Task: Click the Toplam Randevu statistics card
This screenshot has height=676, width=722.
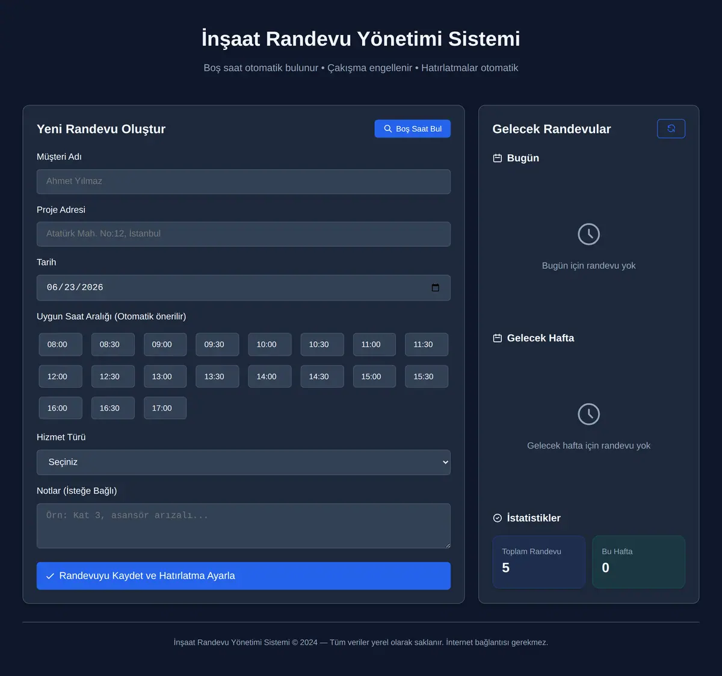Action: click(x=539, y=562)
